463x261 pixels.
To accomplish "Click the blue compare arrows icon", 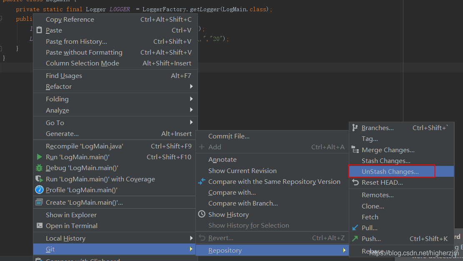I will point(202,181).
